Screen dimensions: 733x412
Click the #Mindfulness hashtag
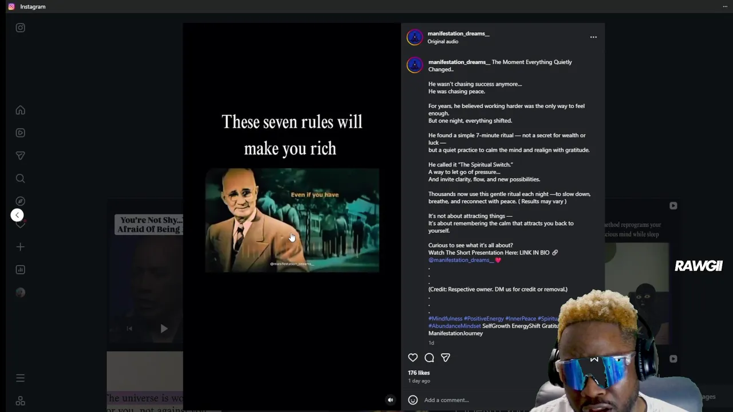pos(445,318)
